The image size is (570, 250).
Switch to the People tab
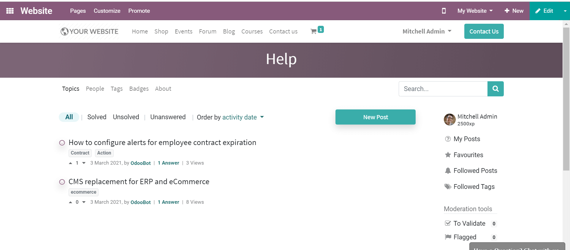pos(95,89)
